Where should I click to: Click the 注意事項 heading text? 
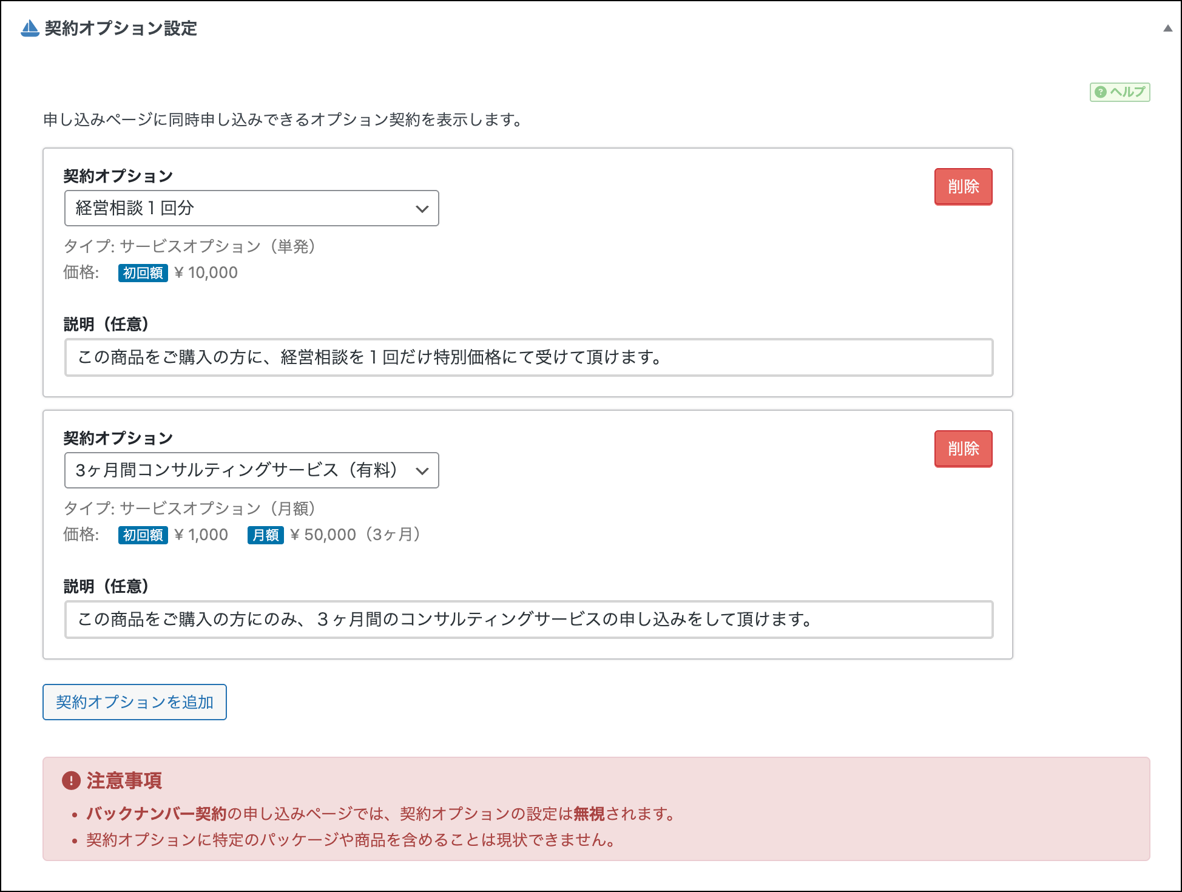coord(124,780)
